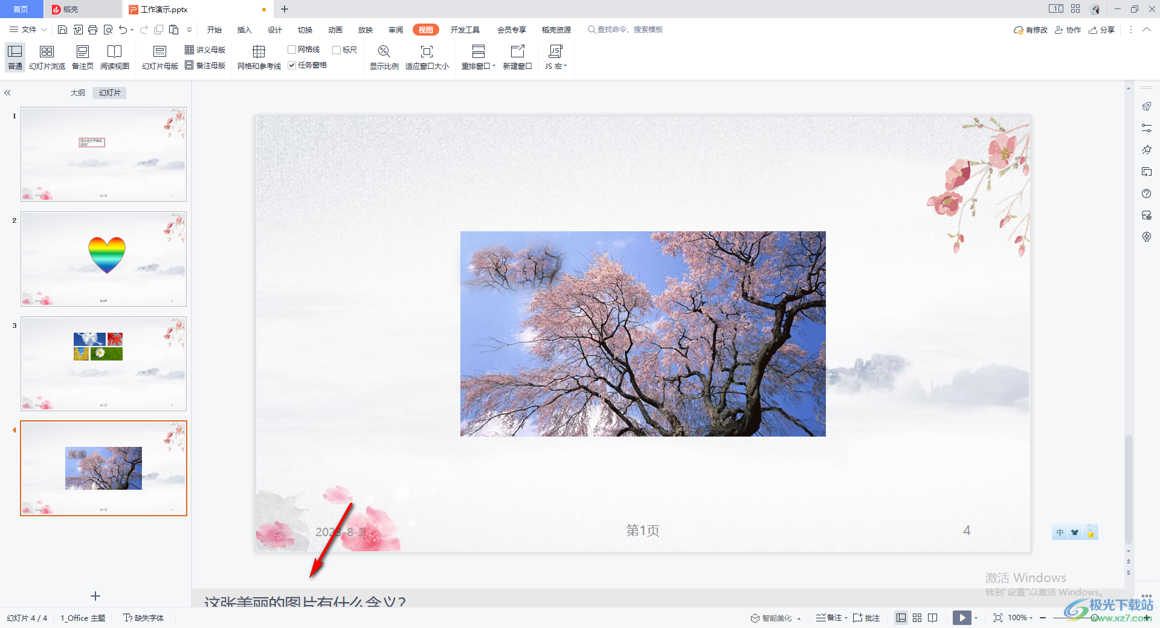Open Zoom ratio (显示比例) dialog
This screenshot has width=1160, height=628.
click(x=384, y=57)
